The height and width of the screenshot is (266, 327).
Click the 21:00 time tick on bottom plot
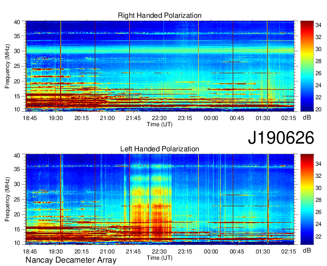coord(107,252)
